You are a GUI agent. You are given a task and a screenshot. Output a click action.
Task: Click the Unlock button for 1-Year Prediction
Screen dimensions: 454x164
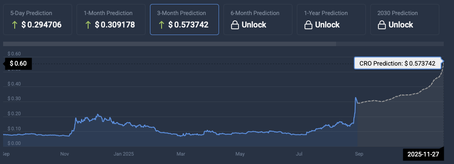pos(328,25)
